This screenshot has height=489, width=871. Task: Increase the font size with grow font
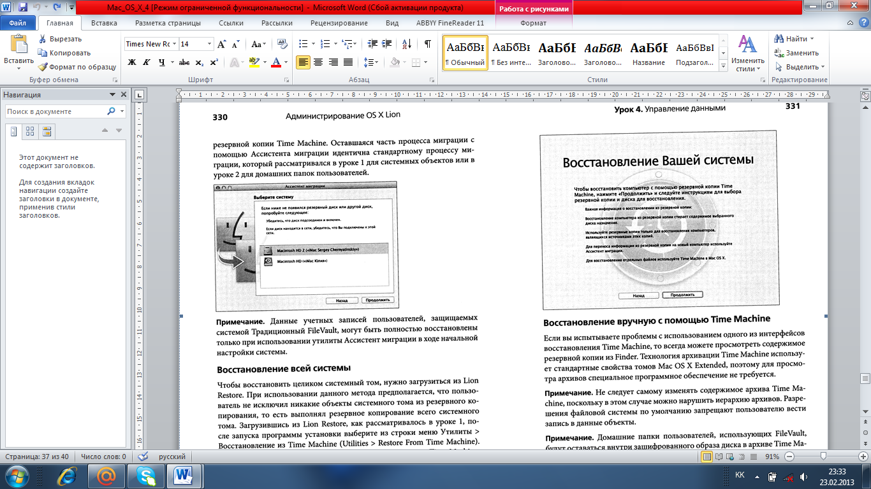tap(222, 44)
